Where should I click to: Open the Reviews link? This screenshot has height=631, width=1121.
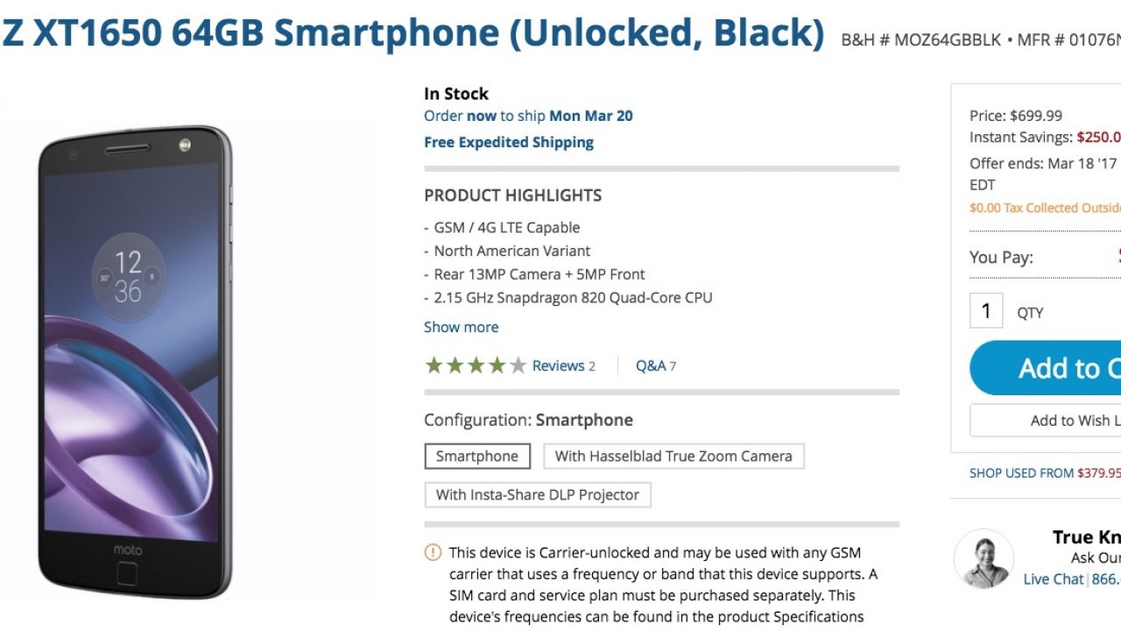[563, 365]
